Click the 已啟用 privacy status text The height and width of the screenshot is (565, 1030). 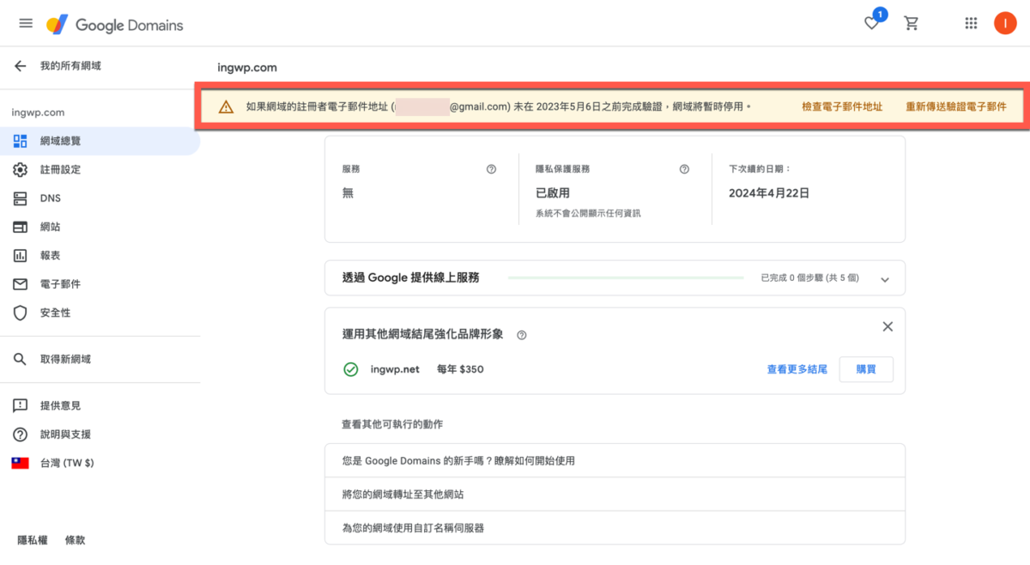(x=553, y=193)
